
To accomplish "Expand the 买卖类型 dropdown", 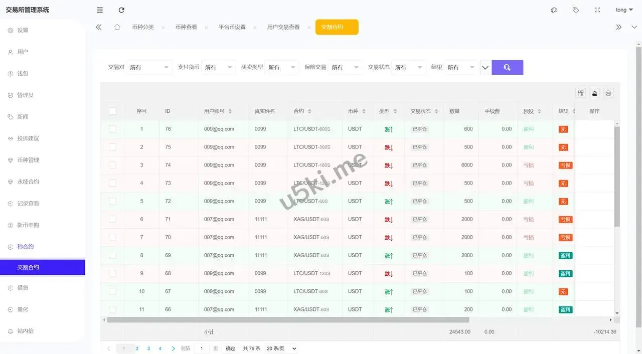I will click(281, 68).
